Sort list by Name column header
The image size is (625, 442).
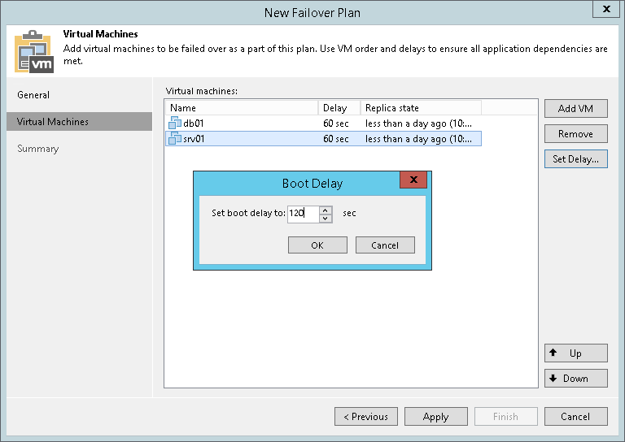(x=241, y=108)
